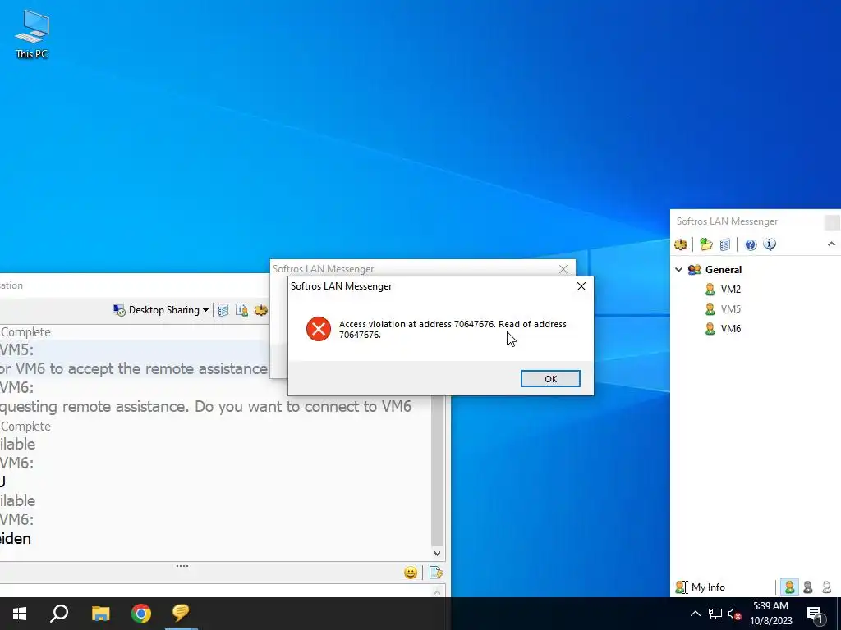Click the avatar icon beside VM5
This screenshot has width=841, height=630.
coord(710,309)
